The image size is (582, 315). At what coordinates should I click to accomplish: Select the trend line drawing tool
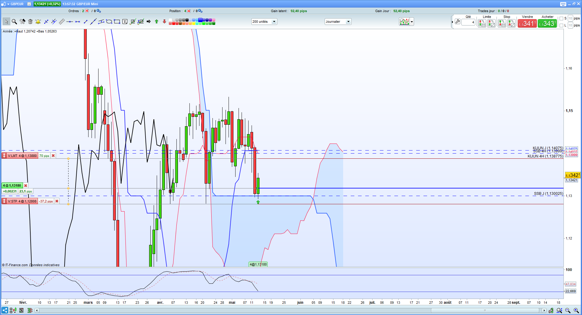pyautogui.click(x=93, y=22)
